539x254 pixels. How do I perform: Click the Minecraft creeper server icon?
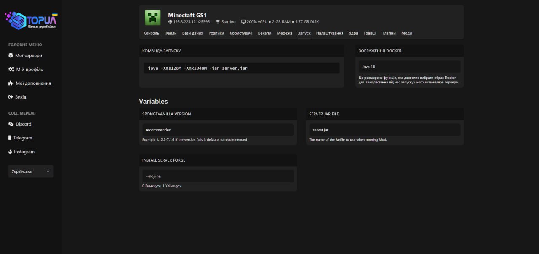pos(153,18)
